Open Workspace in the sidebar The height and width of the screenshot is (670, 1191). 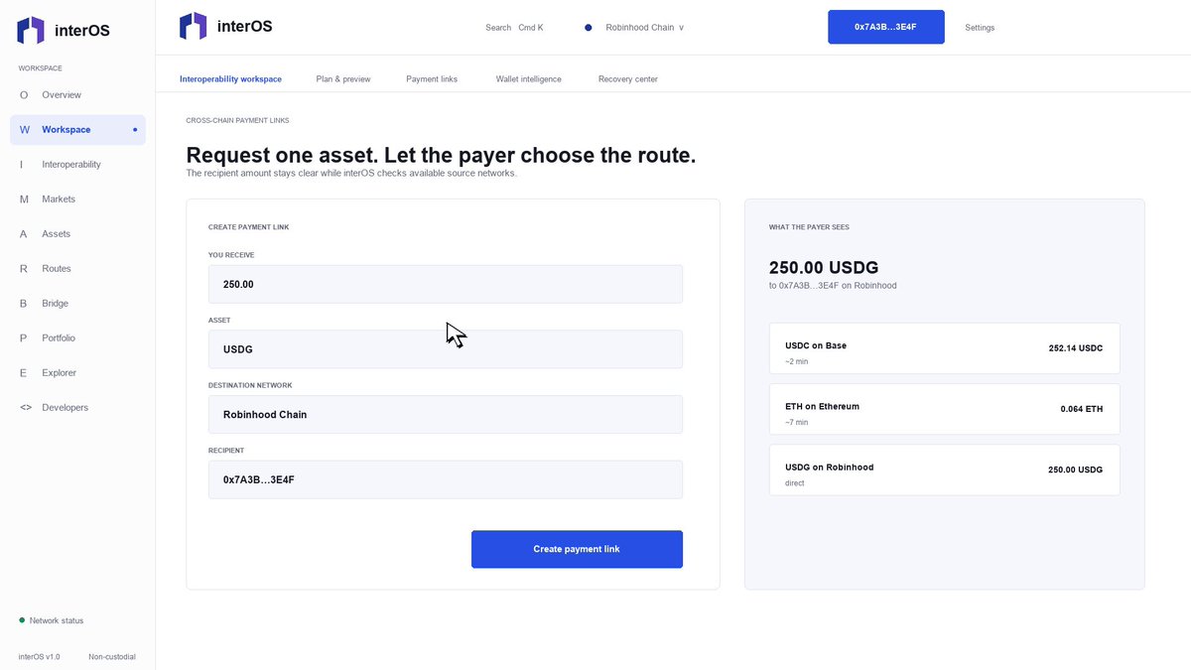[77, 130]
